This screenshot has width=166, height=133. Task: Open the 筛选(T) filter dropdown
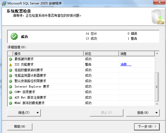[24, 113]
